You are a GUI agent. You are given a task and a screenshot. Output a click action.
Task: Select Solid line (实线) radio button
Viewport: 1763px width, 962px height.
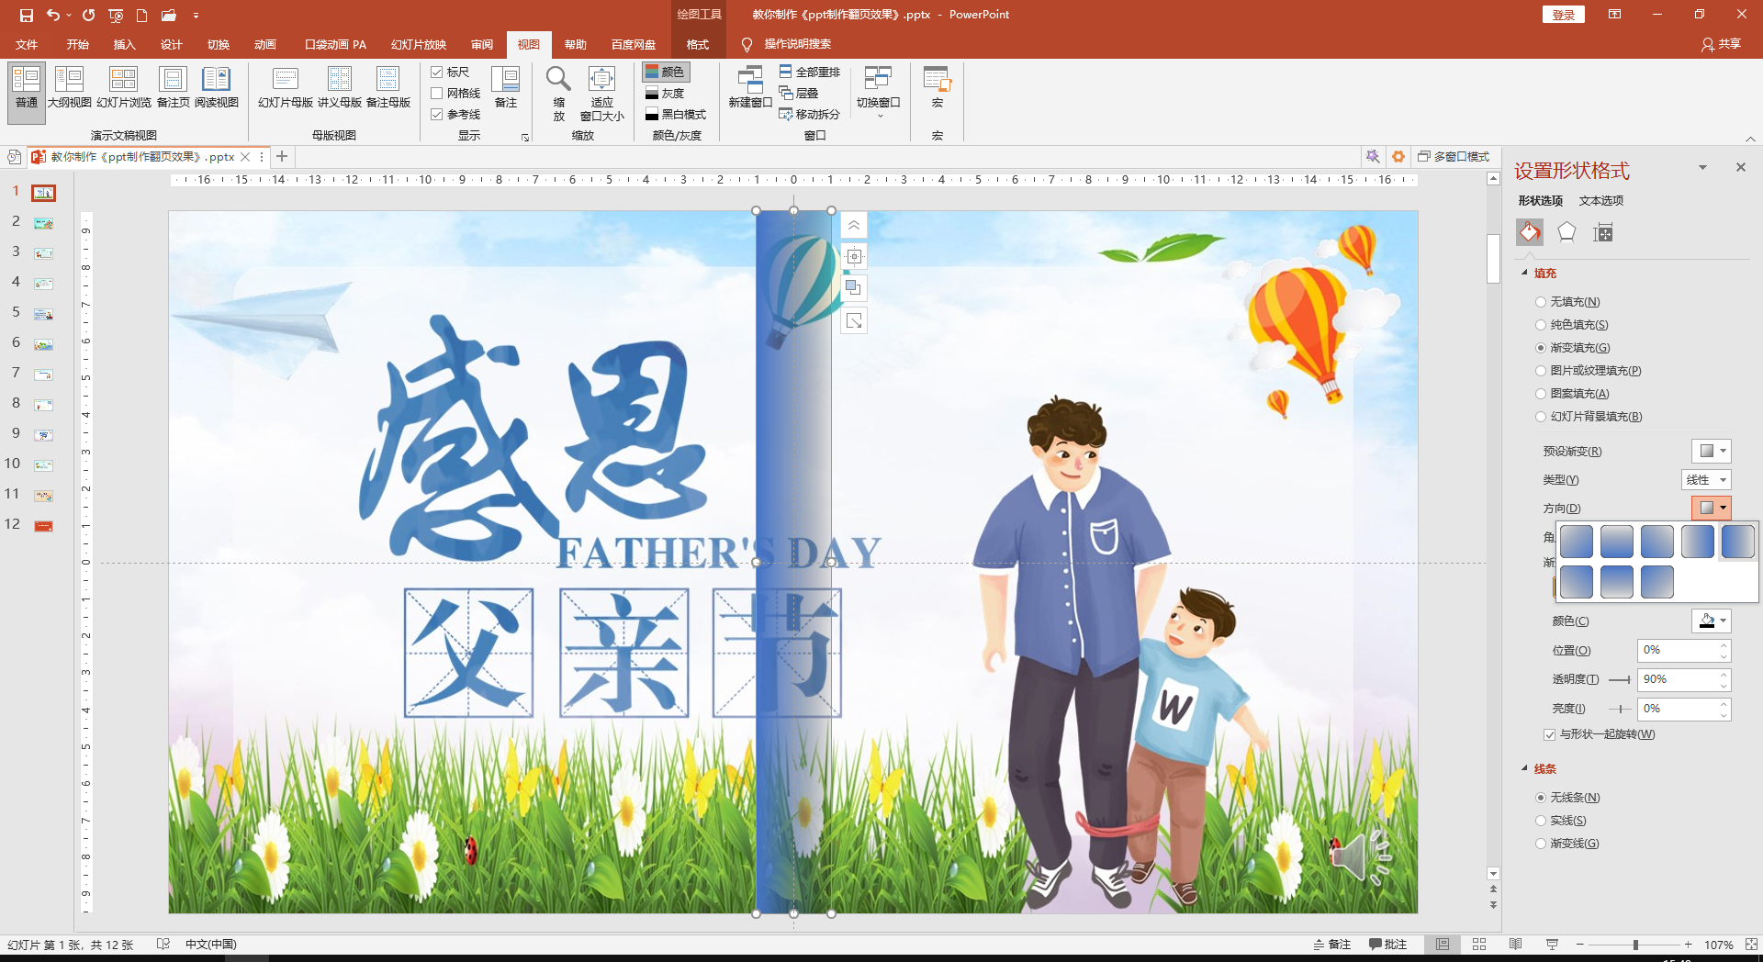[1541, 821]
